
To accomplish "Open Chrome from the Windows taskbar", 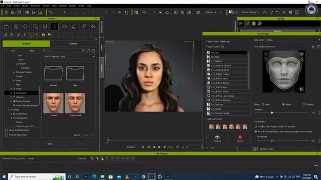I will [143, 176].
